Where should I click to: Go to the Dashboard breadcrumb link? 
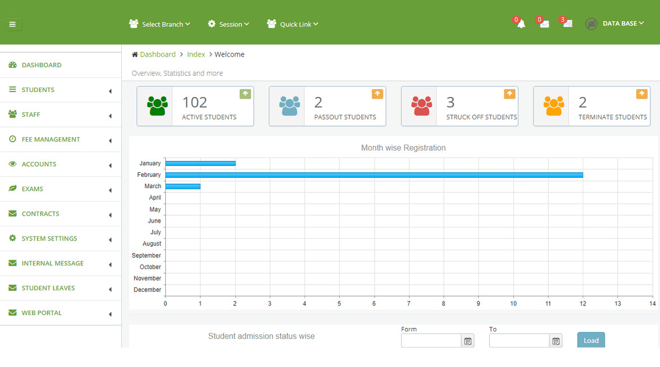158,54
